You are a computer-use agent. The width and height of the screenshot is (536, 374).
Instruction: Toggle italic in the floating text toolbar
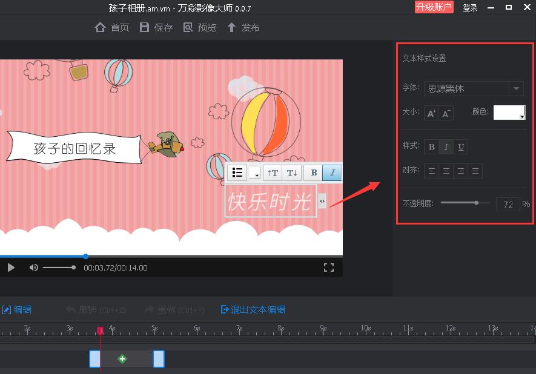point(332,172)
